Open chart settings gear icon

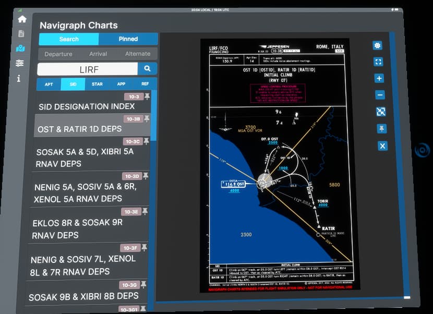tap(378, 45)
